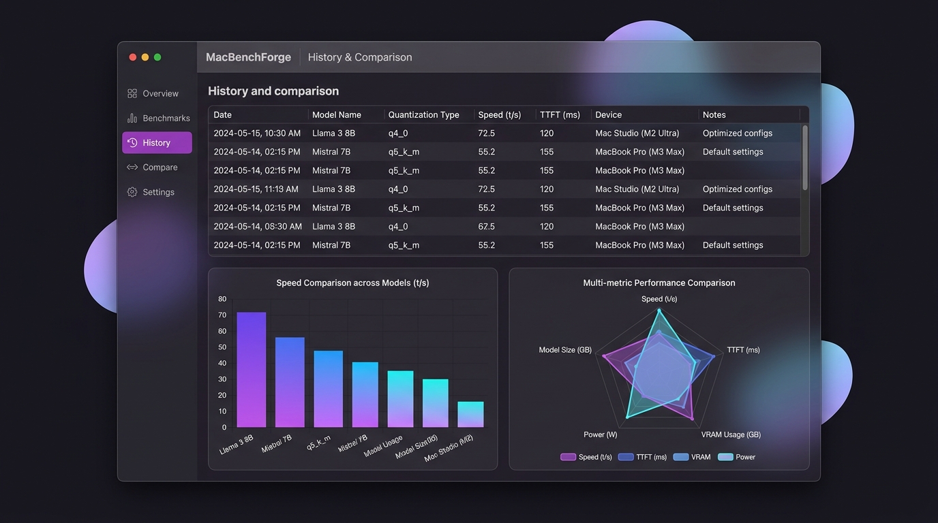This screenshot has height=523, width=938.
Task: Click "MacBook Pro (M3 Max)" in the 08:30 AM row
Action: click(x=640, y=226)
